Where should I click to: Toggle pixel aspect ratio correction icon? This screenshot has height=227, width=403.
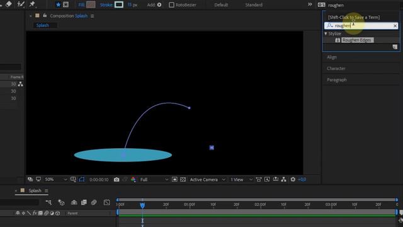coord(259,179)
